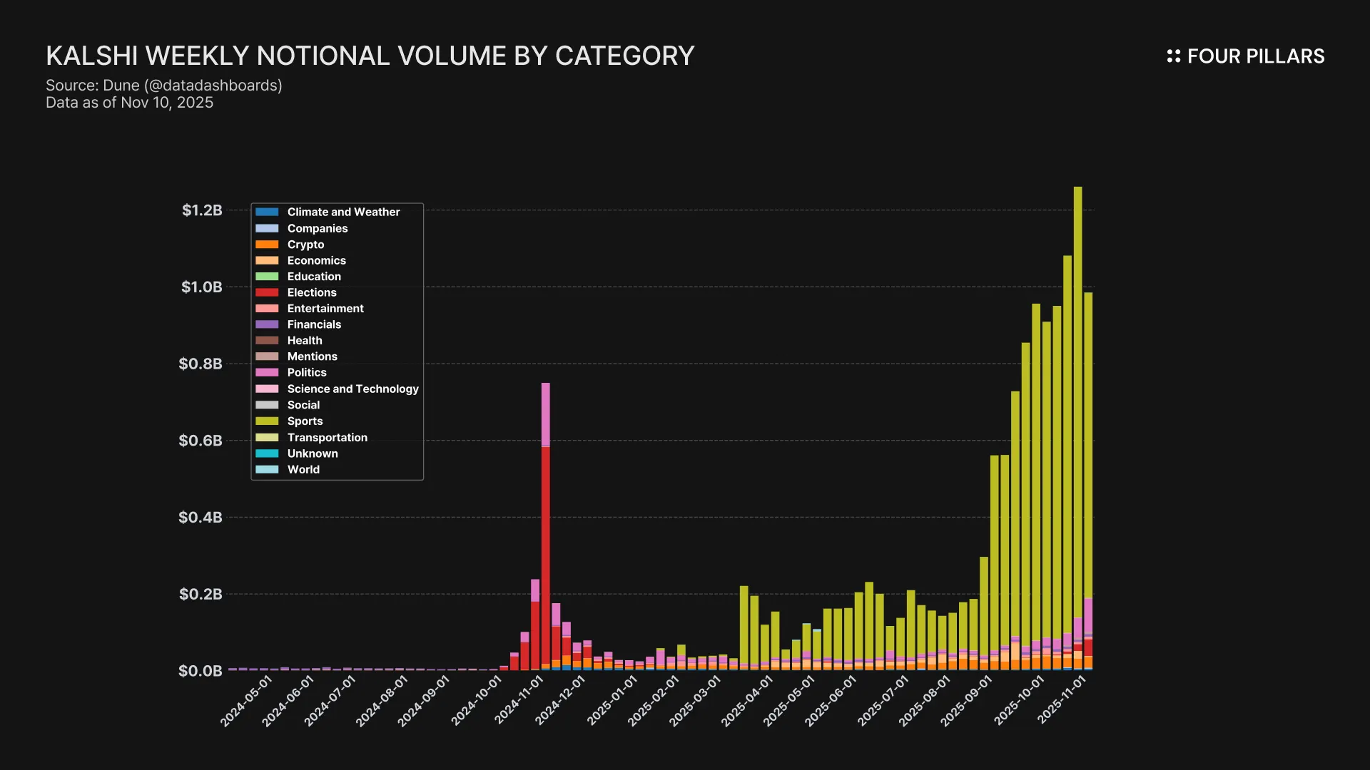Click the World legend color swatch

coord(267,470)
